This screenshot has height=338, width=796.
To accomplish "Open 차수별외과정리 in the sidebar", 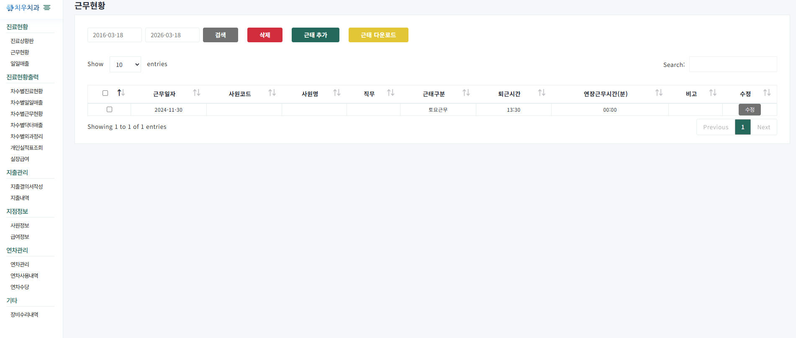I will pos(27,136).
